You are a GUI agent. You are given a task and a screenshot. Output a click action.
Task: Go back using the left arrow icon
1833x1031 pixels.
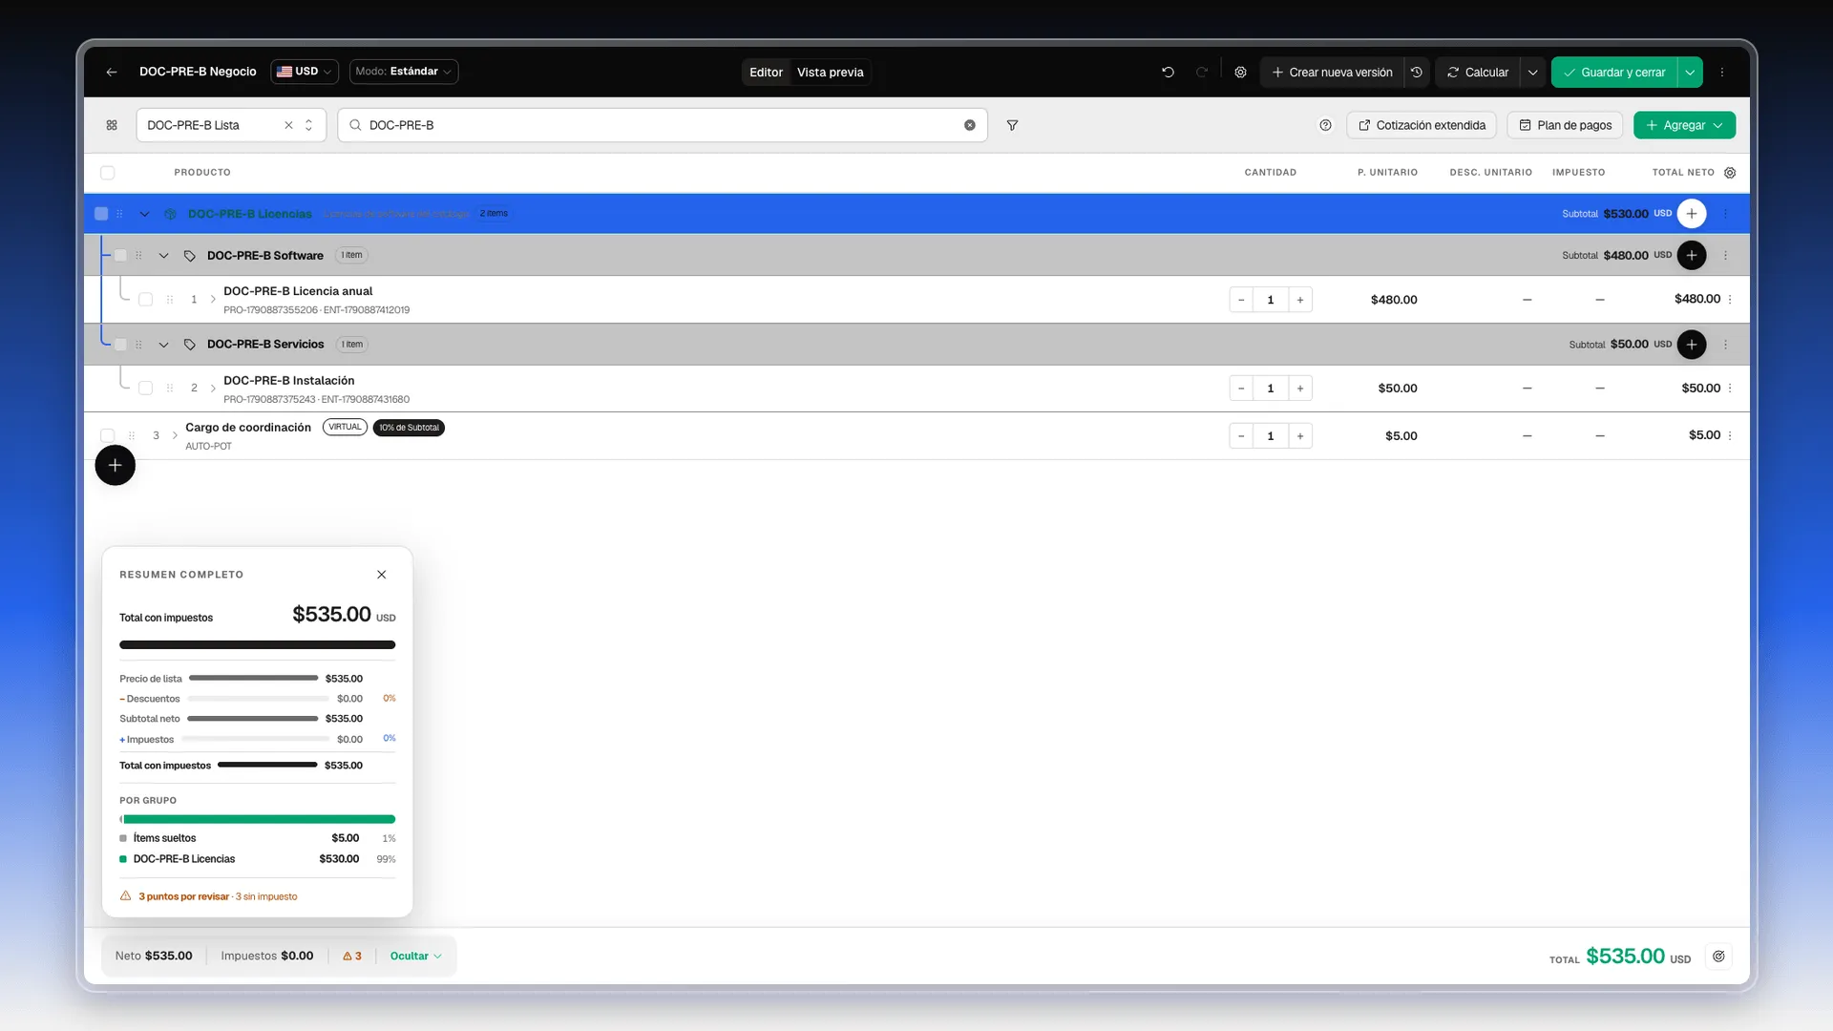coord(112,72)
